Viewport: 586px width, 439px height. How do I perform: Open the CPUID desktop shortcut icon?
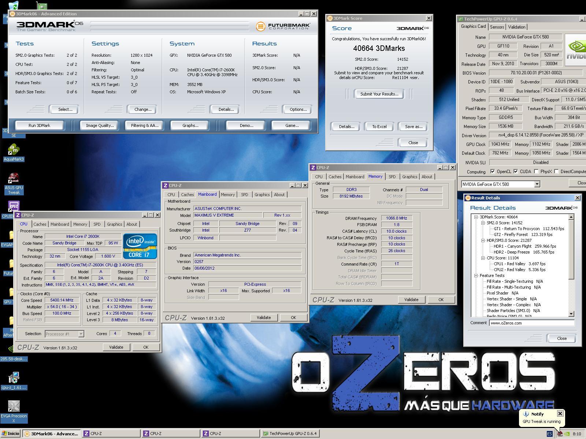[x=14, y=206]
